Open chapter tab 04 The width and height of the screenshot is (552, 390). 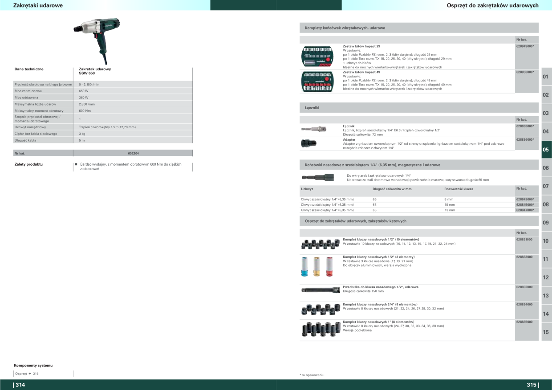(546, 131)
